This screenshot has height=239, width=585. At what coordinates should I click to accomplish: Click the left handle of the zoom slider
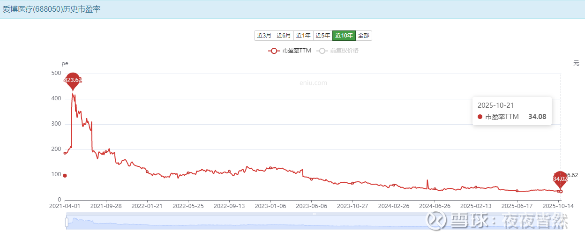coord(67,222)
